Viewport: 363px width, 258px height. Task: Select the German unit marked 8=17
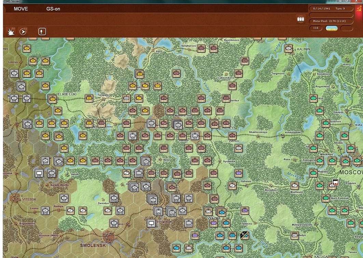(x=45, y=161)
